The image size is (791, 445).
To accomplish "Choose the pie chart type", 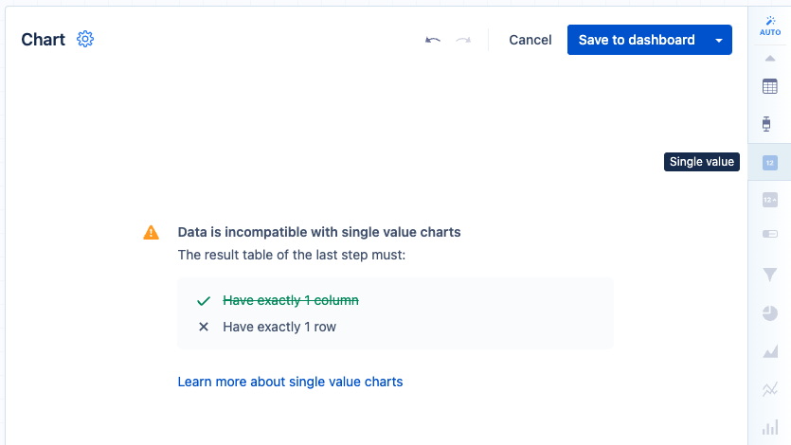I will coord(770,312).
